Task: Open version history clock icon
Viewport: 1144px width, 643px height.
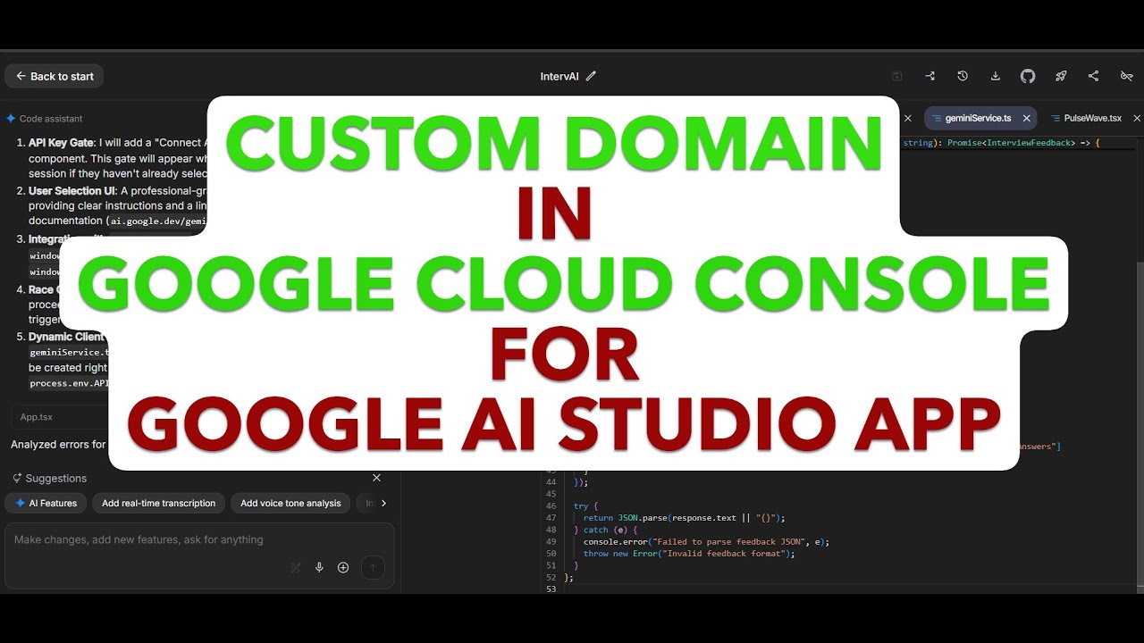Action: [x=963, y=77]
